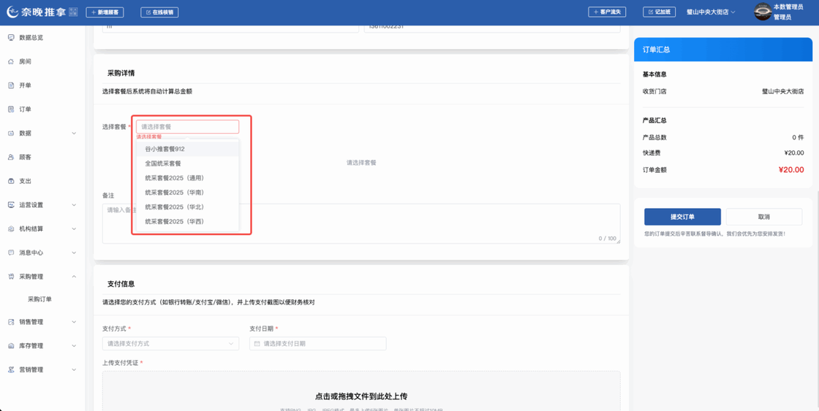The width and height of the screenshot is (819, 411).
Task: Click the 支出 wallet icon
Action: [x=11, y=181]
